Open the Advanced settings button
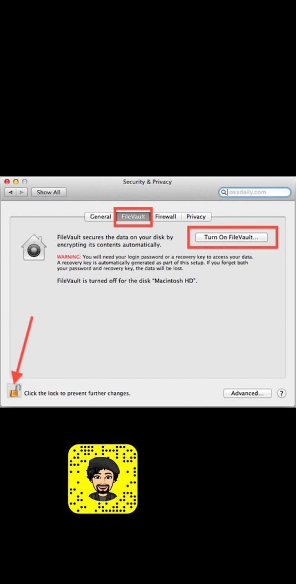Image resolution: width=296 pixels, height=584 pixels. (247, 393)
